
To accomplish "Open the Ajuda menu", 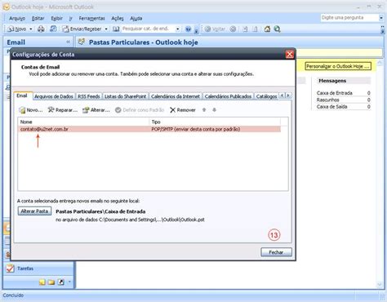I will pyautogui.click(x=136, y=18).
